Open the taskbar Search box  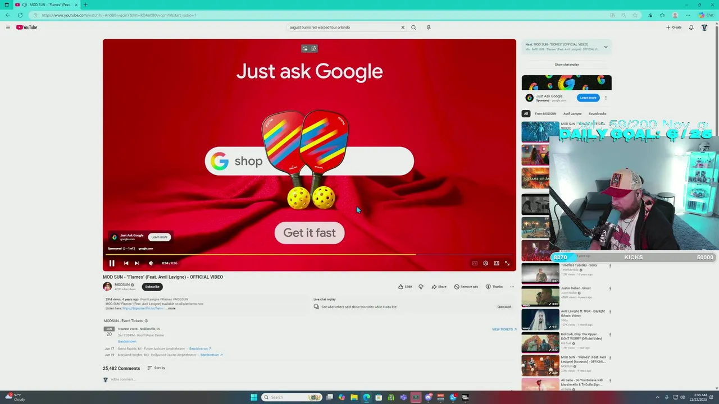click(292, 397)
